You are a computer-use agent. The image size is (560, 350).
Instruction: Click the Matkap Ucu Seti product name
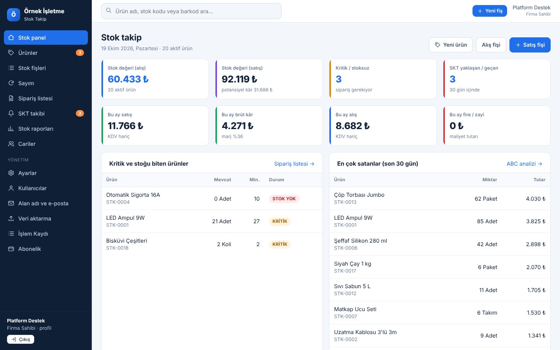point(355,309)
